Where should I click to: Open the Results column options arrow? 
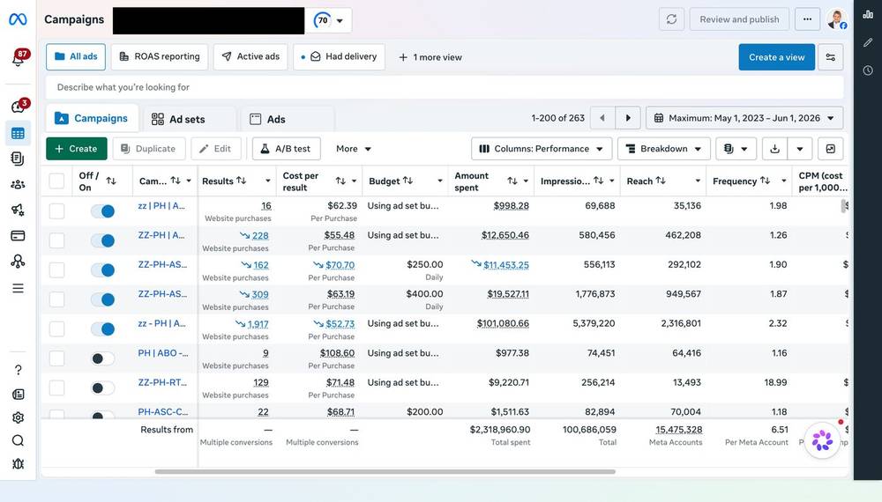click(x=268, y=181)
